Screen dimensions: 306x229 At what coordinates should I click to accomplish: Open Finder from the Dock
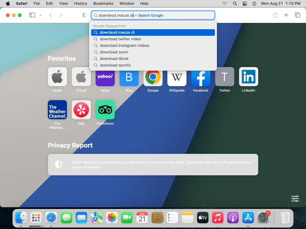pyautogui.click(x=21, y=217)
